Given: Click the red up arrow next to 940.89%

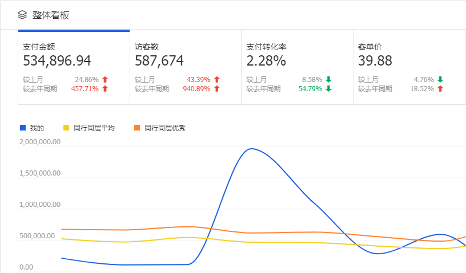Looking at the screenshot, I should pos(217,88).
